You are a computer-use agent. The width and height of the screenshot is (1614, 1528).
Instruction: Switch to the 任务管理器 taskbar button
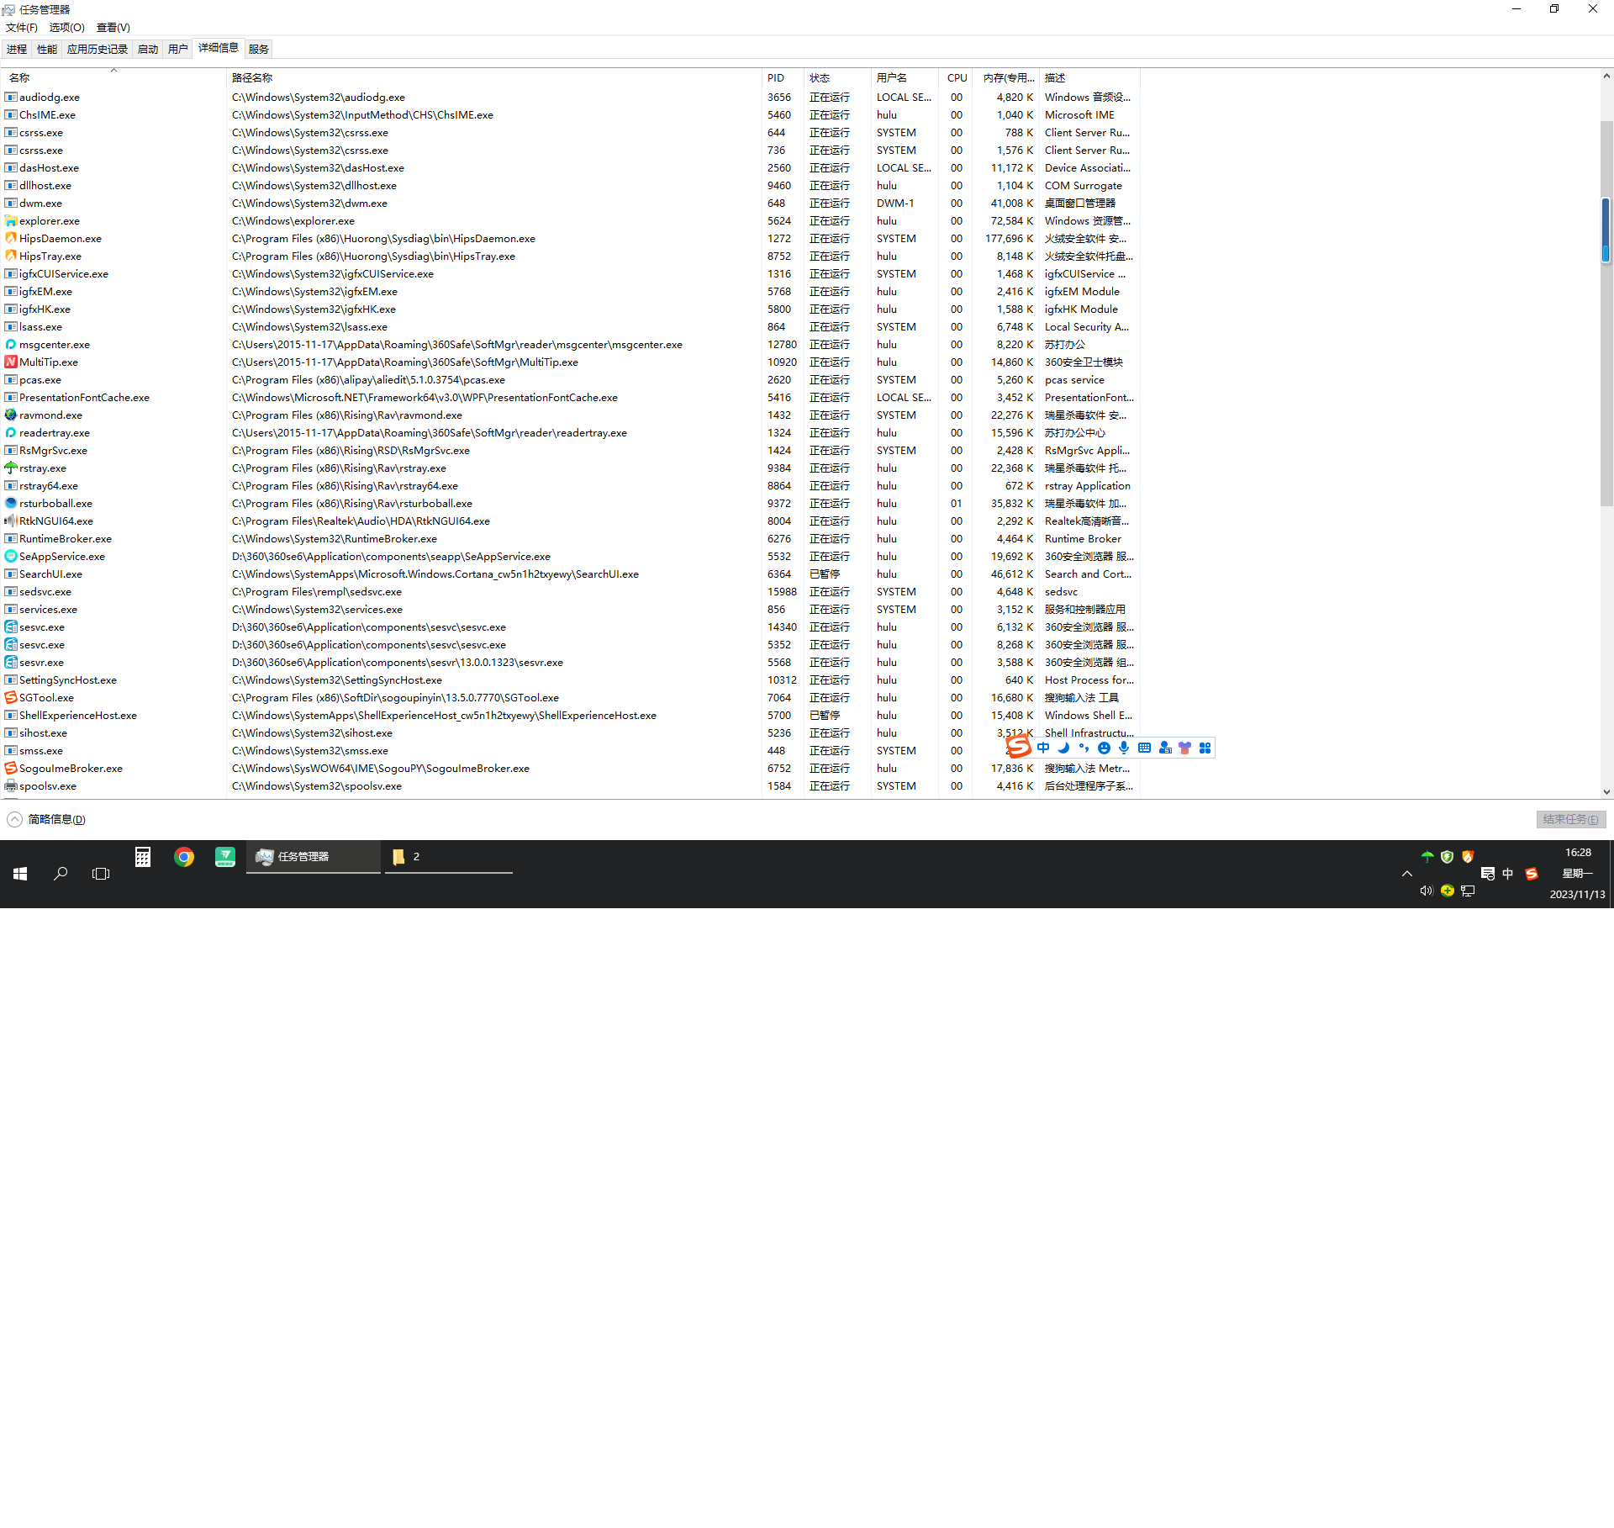314,857
